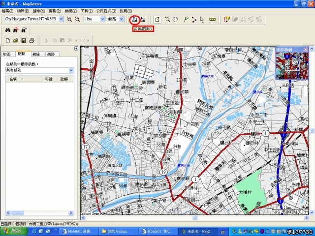Click the zoom out magnifier icon
The width and height of the screenshot is (315, 236).
point(77,19)
